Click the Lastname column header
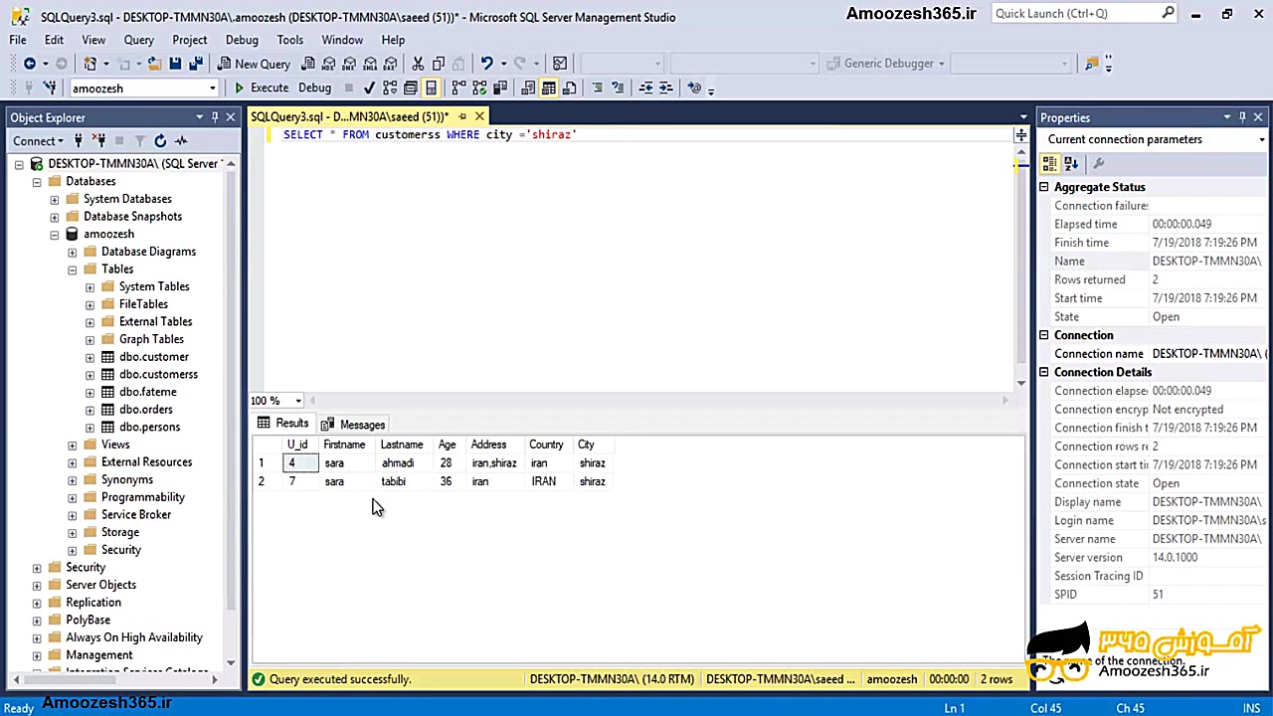1273x716 pixels. point(402,445)
